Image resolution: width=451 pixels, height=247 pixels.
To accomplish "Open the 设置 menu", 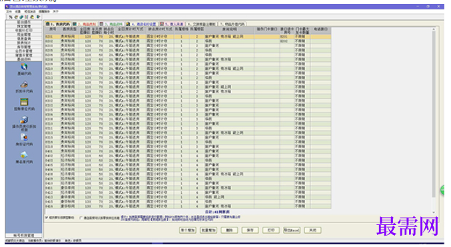I will point(18,11).
